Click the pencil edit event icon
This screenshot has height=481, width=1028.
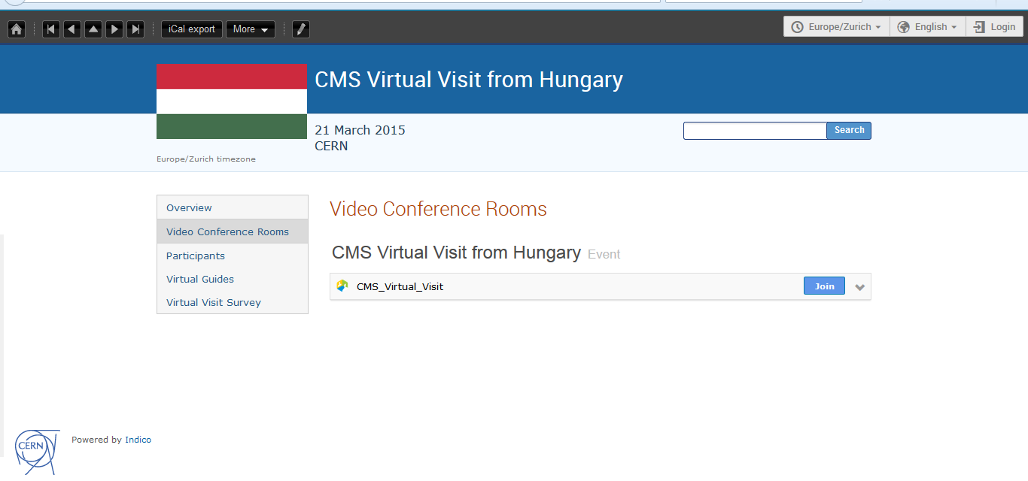coord(301,29)
